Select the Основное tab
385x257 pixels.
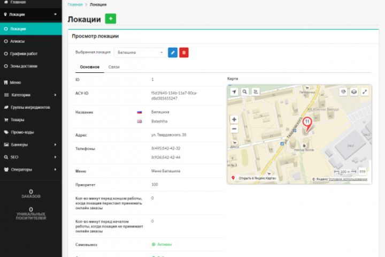click(89, 67)
